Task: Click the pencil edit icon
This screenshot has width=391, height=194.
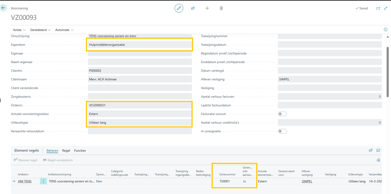Action: point(179,8)
